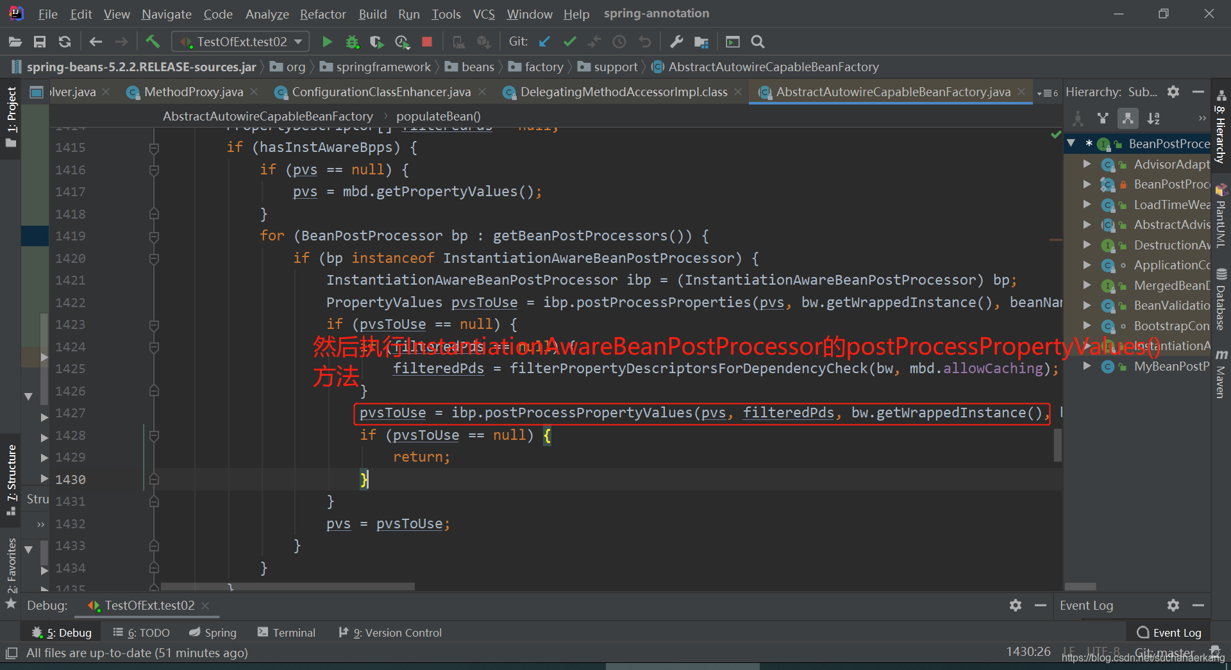The image size is (1231, 670).
Task: Open the Event Log settings gear
Action: pyautogui.click(x=1173, y=605)
